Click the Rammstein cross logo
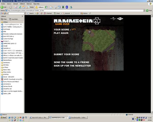The width and height of the screenshot is (153, 122). pyautogui.click(x=97, y=21)
